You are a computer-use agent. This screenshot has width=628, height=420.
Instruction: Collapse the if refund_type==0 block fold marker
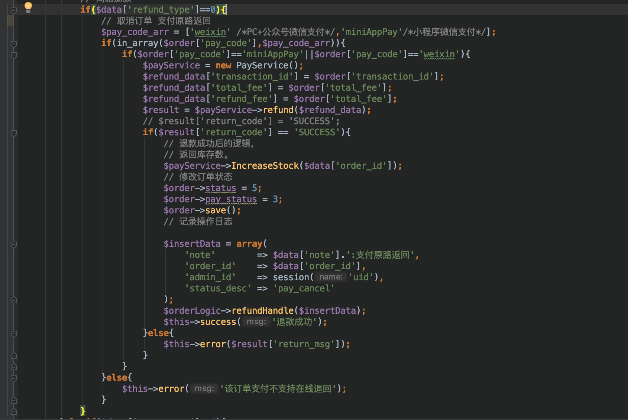tap(14, 10)
